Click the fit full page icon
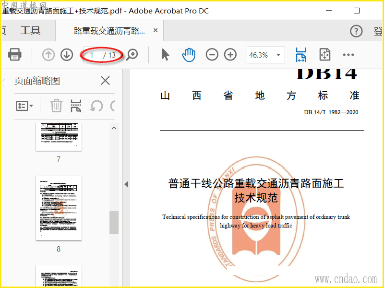The image size is (384, 288). pyautogui.click(x=325, y=54)
